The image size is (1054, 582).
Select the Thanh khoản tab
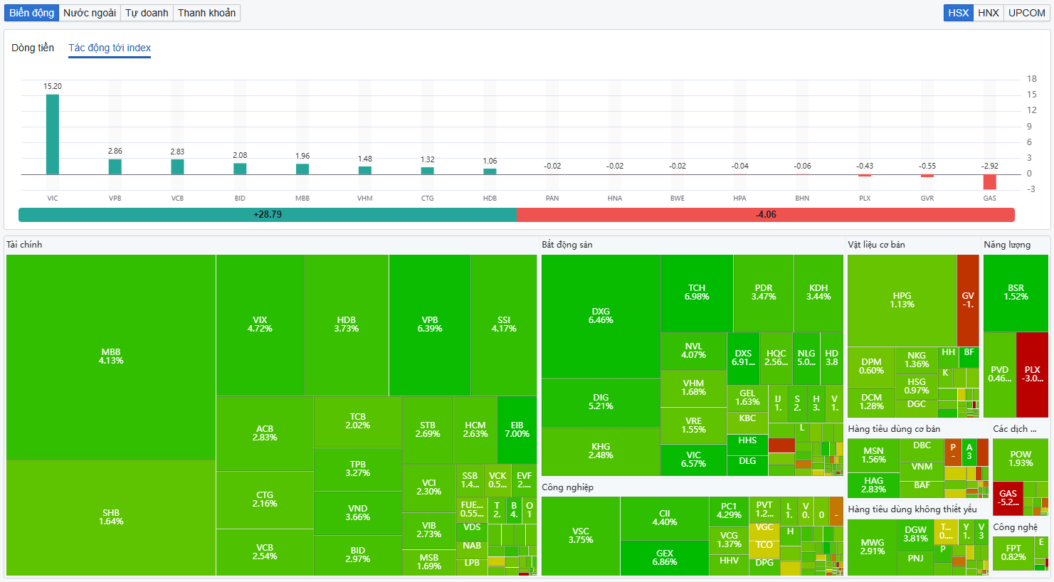point(206,13)
